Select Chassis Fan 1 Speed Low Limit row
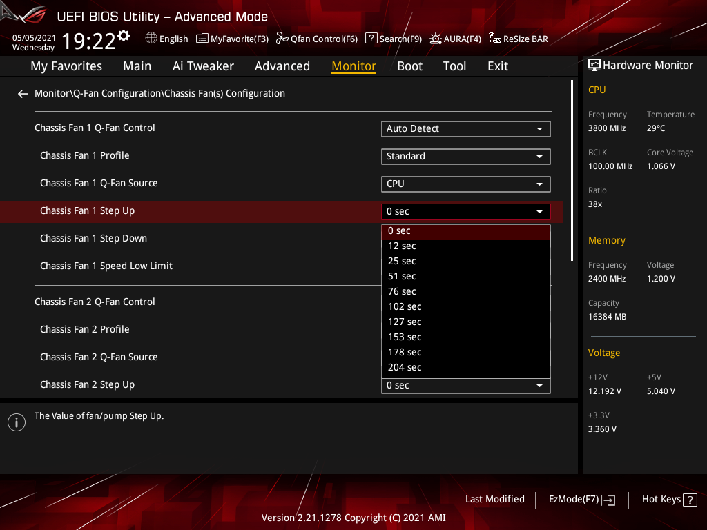Image resolution: width=707 pixels, height=530 pixels. tap(106, 266)
